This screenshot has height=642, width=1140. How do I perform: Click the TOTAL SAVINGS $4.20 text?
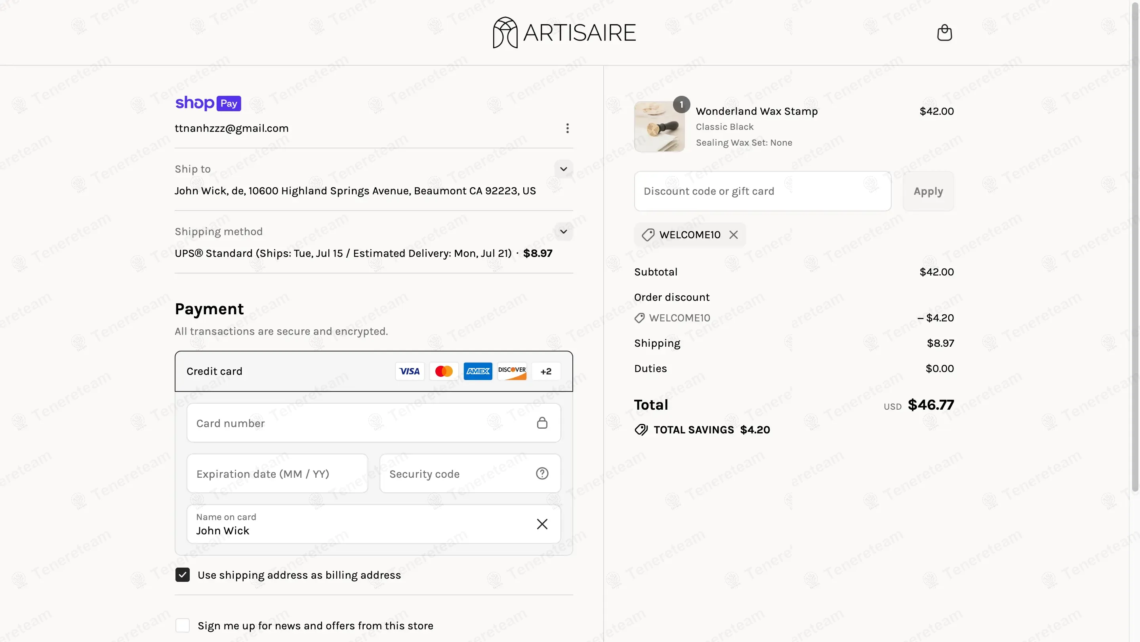pos(712,430)
